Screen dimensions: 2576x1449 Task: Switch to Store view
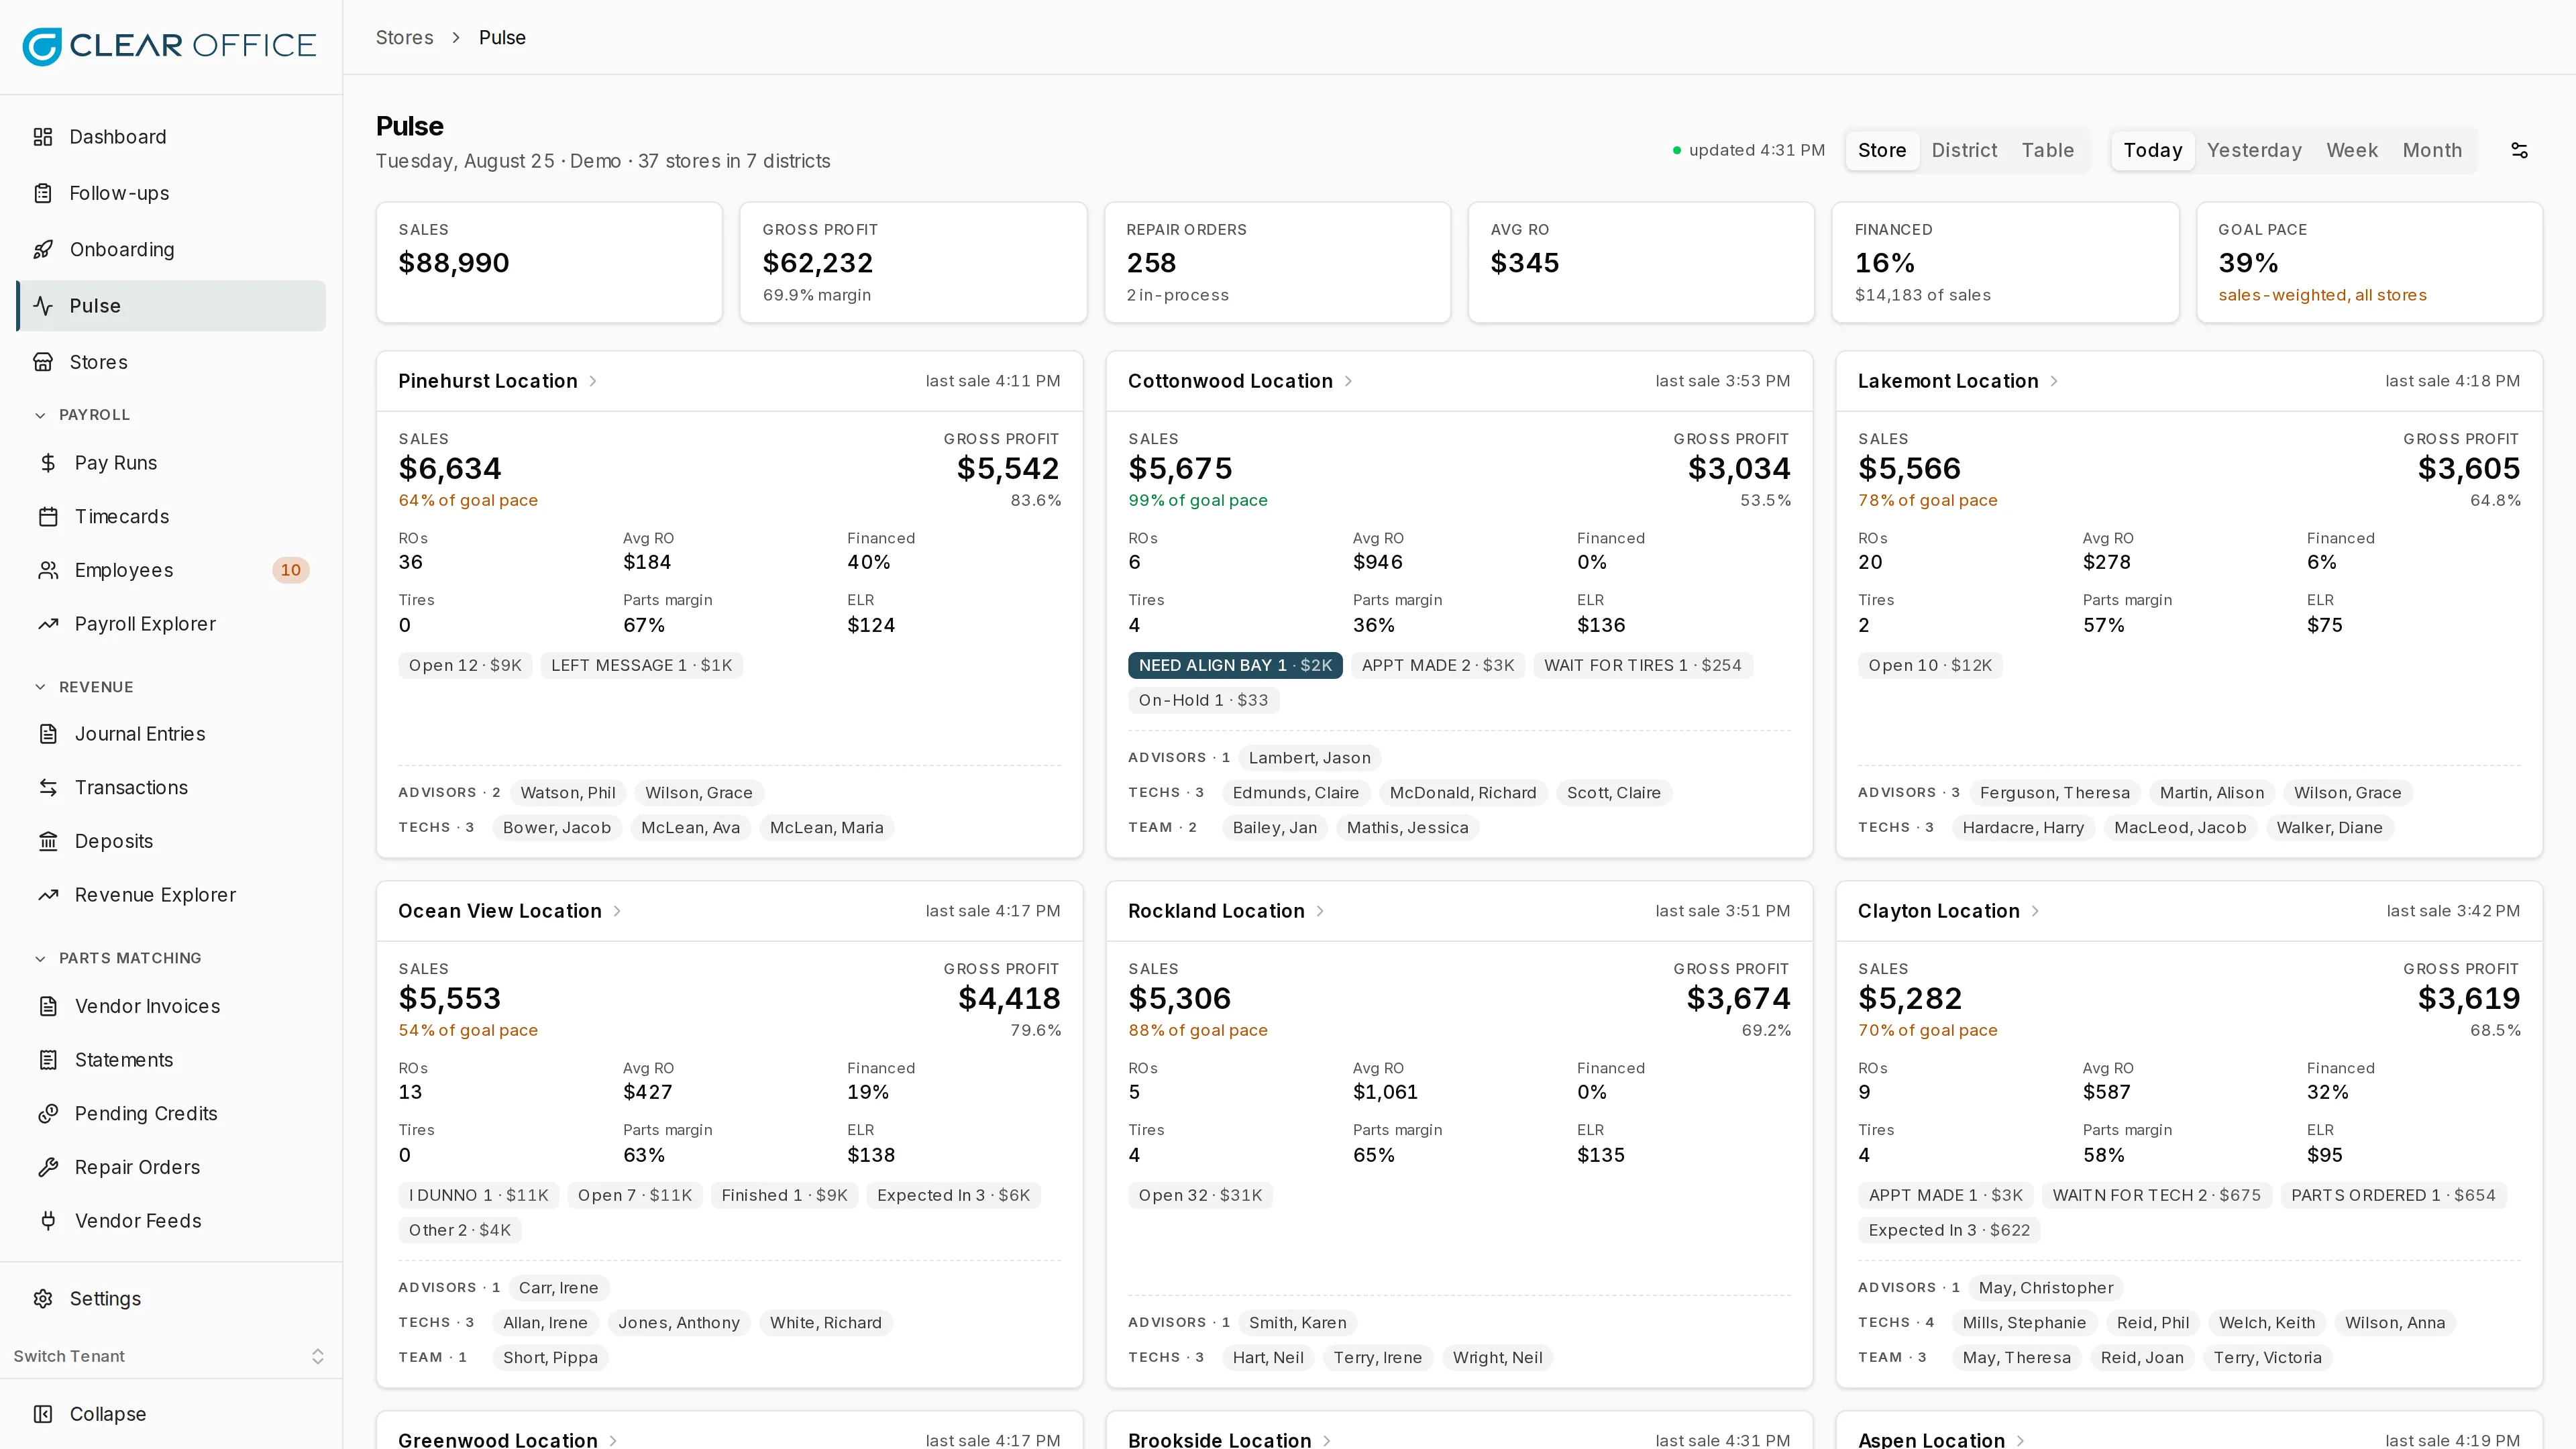(x=1882, y=150)
